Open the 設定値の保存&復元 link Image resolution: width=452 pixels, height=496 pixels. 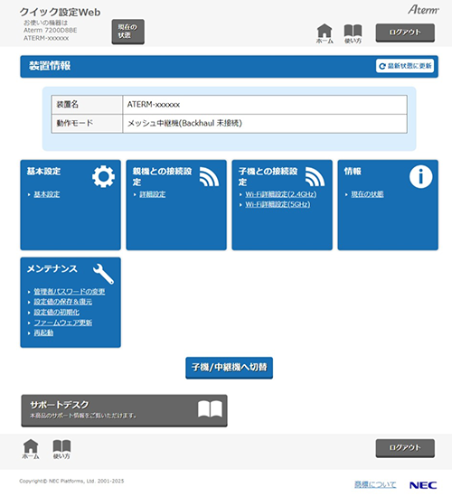pos(63,302)
